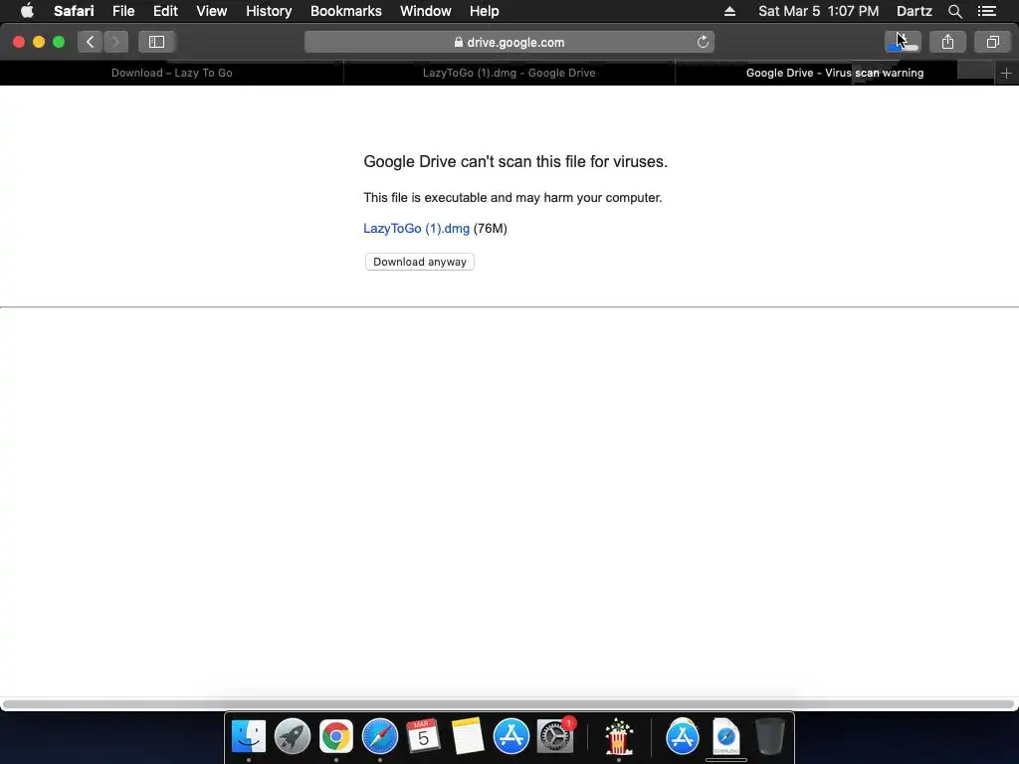The height and width of the screenshot is (764, 1019).
Task: Open the Share button in toolbar
Action: [947, 42]
